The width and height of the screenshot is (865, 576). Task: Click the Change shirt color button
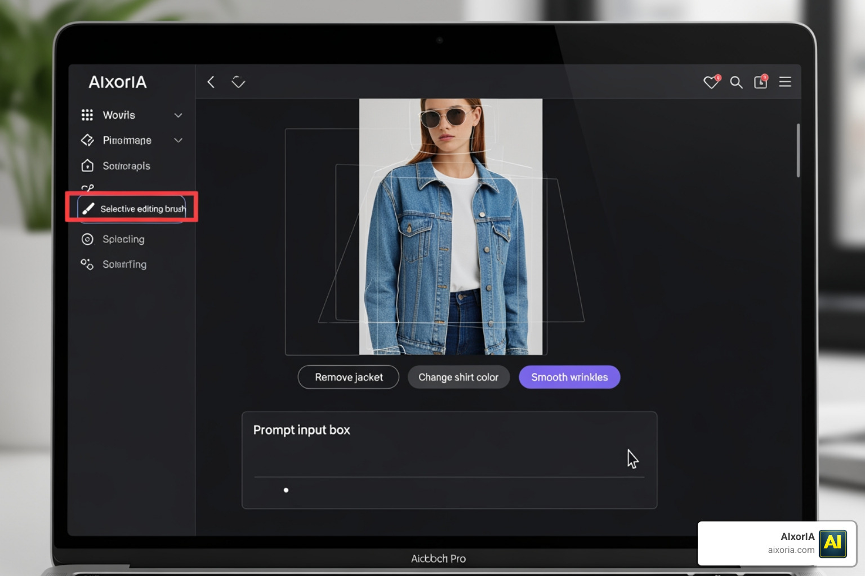coord(458,377)
